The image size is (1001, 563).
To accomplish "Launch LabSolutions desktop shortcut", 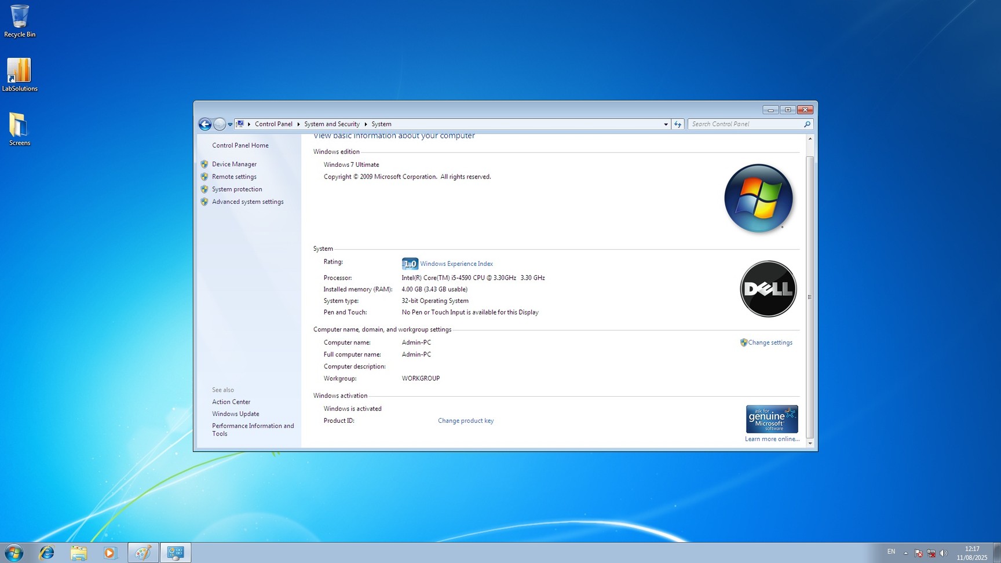I will coord(20,75).
